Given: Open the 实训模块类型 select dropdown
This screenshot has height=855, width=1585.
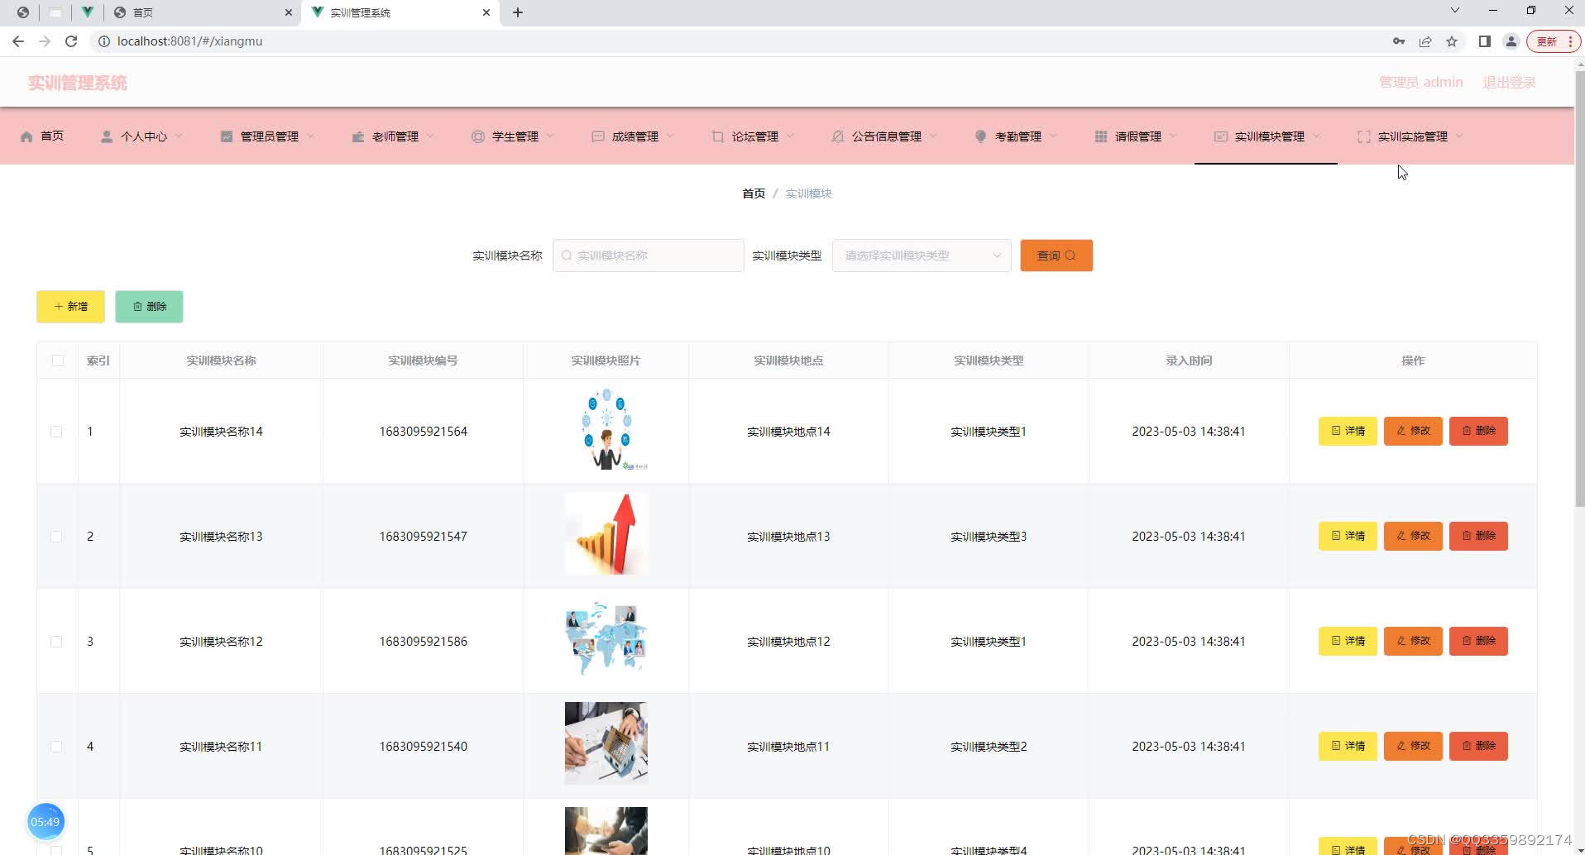Looking at the screenshot, I should coord(922,256).
